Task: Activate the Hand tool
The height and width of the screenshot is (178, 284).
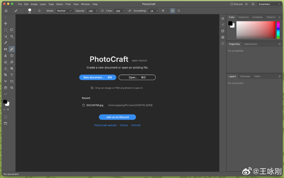Action: [x=6, y=88]
